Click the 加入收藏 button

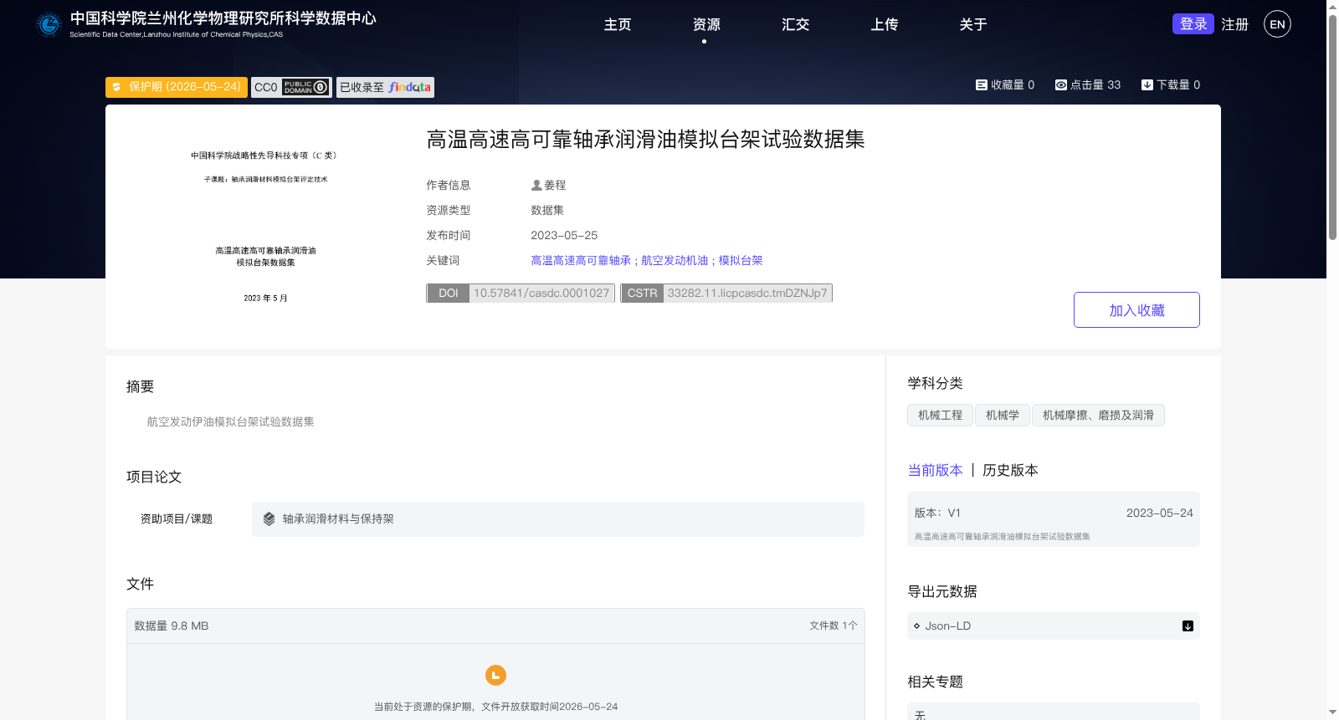(x=1136, y=309)
